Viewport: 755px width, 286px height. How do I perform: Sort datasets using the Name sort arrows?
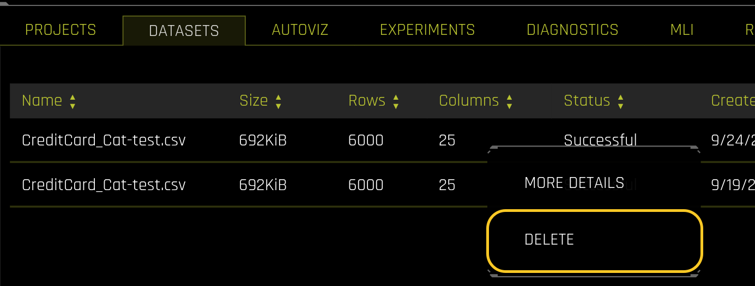[x=73, y=101]
